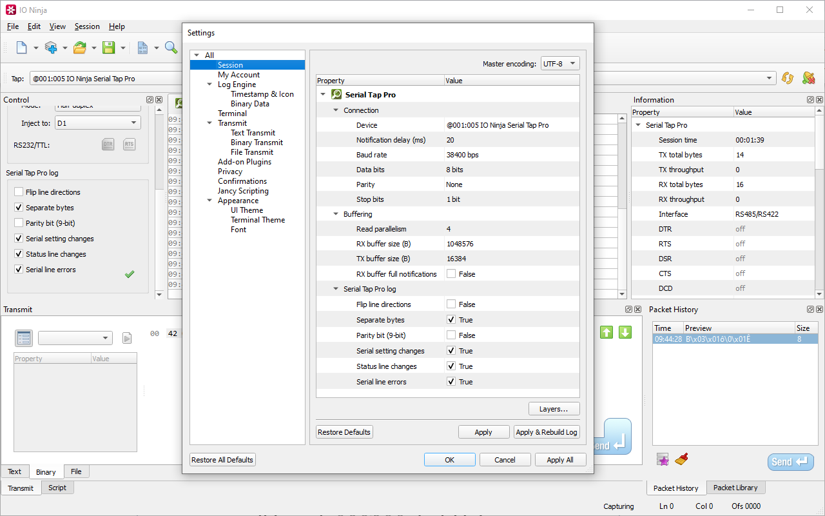Select the 09:44:28 packet history row
825x516 pixels.
click(x=735, y=339)
